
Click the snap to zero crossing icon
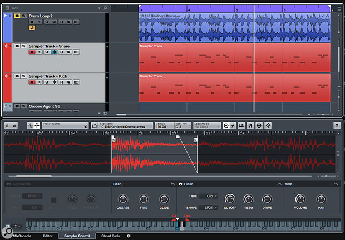(x=31, y=125)
